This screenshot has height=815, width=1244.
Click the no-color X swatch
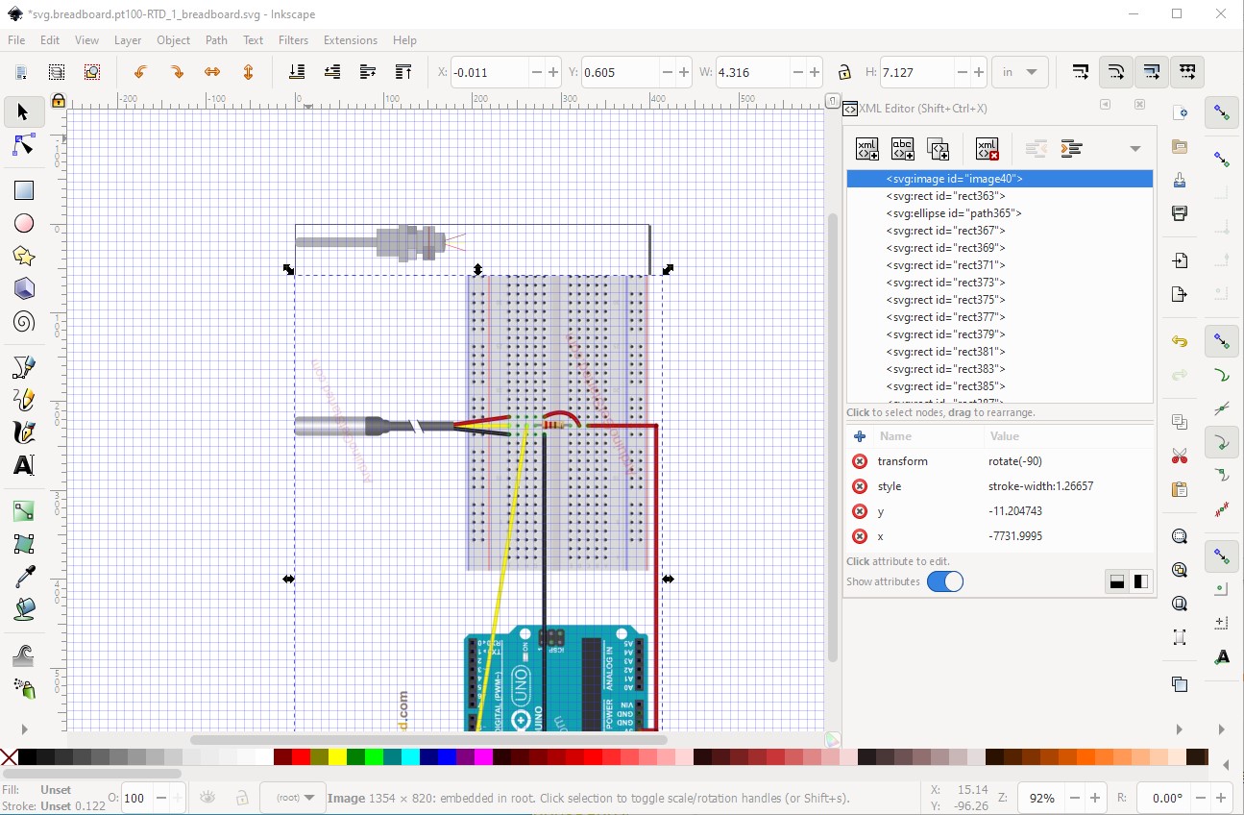tap(9, 757)
